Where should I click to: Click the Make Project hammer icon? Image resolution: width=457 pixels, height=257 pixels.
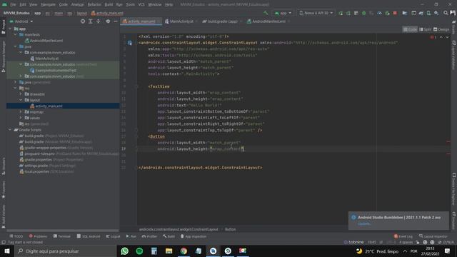pyautogui.click(x=266, y=13)
